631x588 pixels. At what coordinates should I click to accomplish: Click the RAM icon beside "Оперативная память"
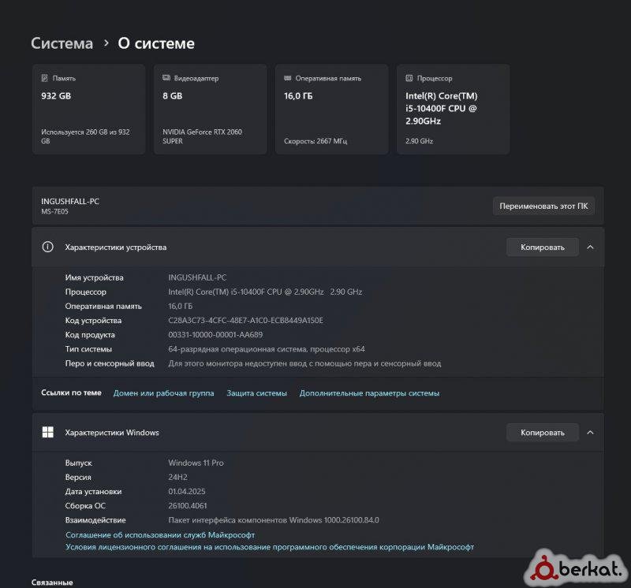288,78
